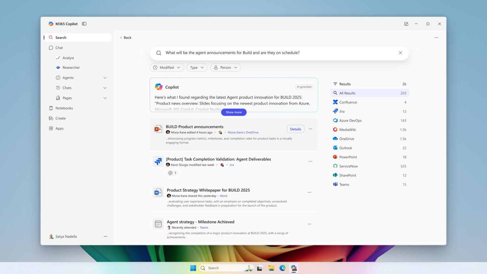487x274 pixels.
Task: Open Microsoft Edge from the taskbar
Action: tap(282, 268)
